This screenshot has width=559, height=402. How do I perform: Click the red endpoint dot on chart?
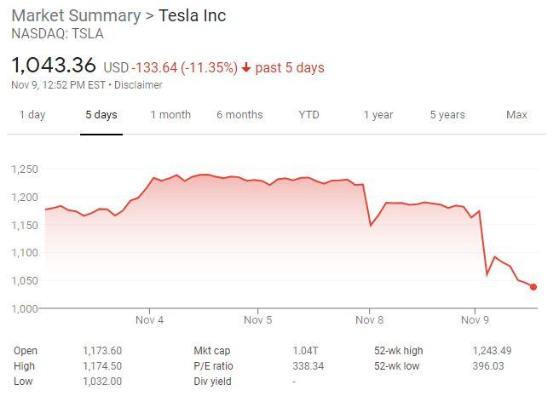[533, 287]
